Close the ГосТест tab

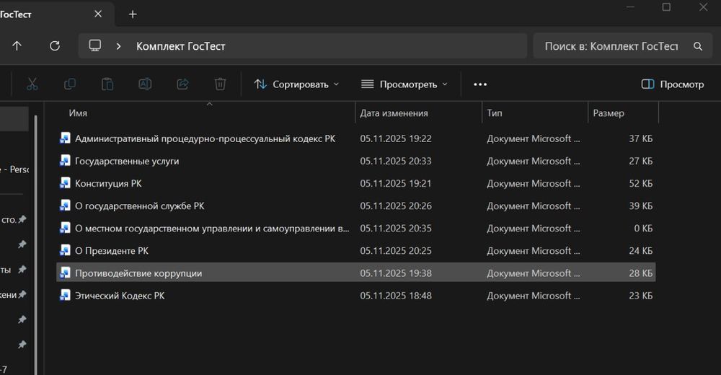98,14
